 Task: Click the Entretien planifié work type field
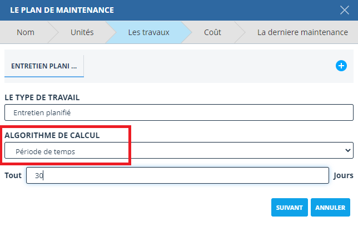click(x=178, y=113)
